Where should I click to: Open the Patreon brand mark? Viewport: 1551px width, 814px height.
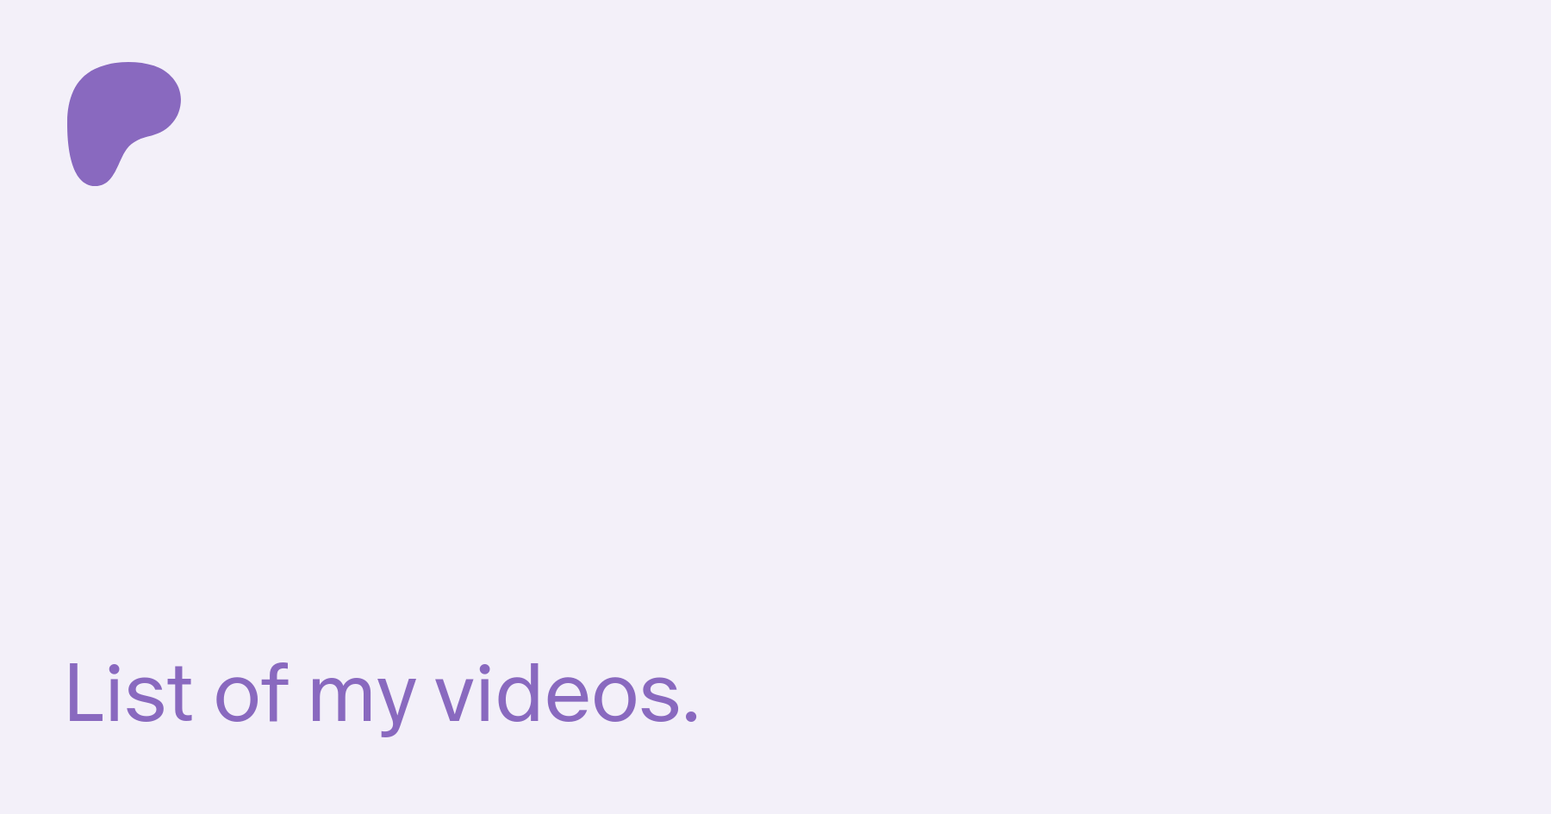[x=123, y=123]
